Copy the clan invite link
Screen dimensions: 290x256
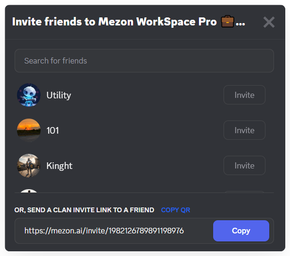click(x=241, y=231)
